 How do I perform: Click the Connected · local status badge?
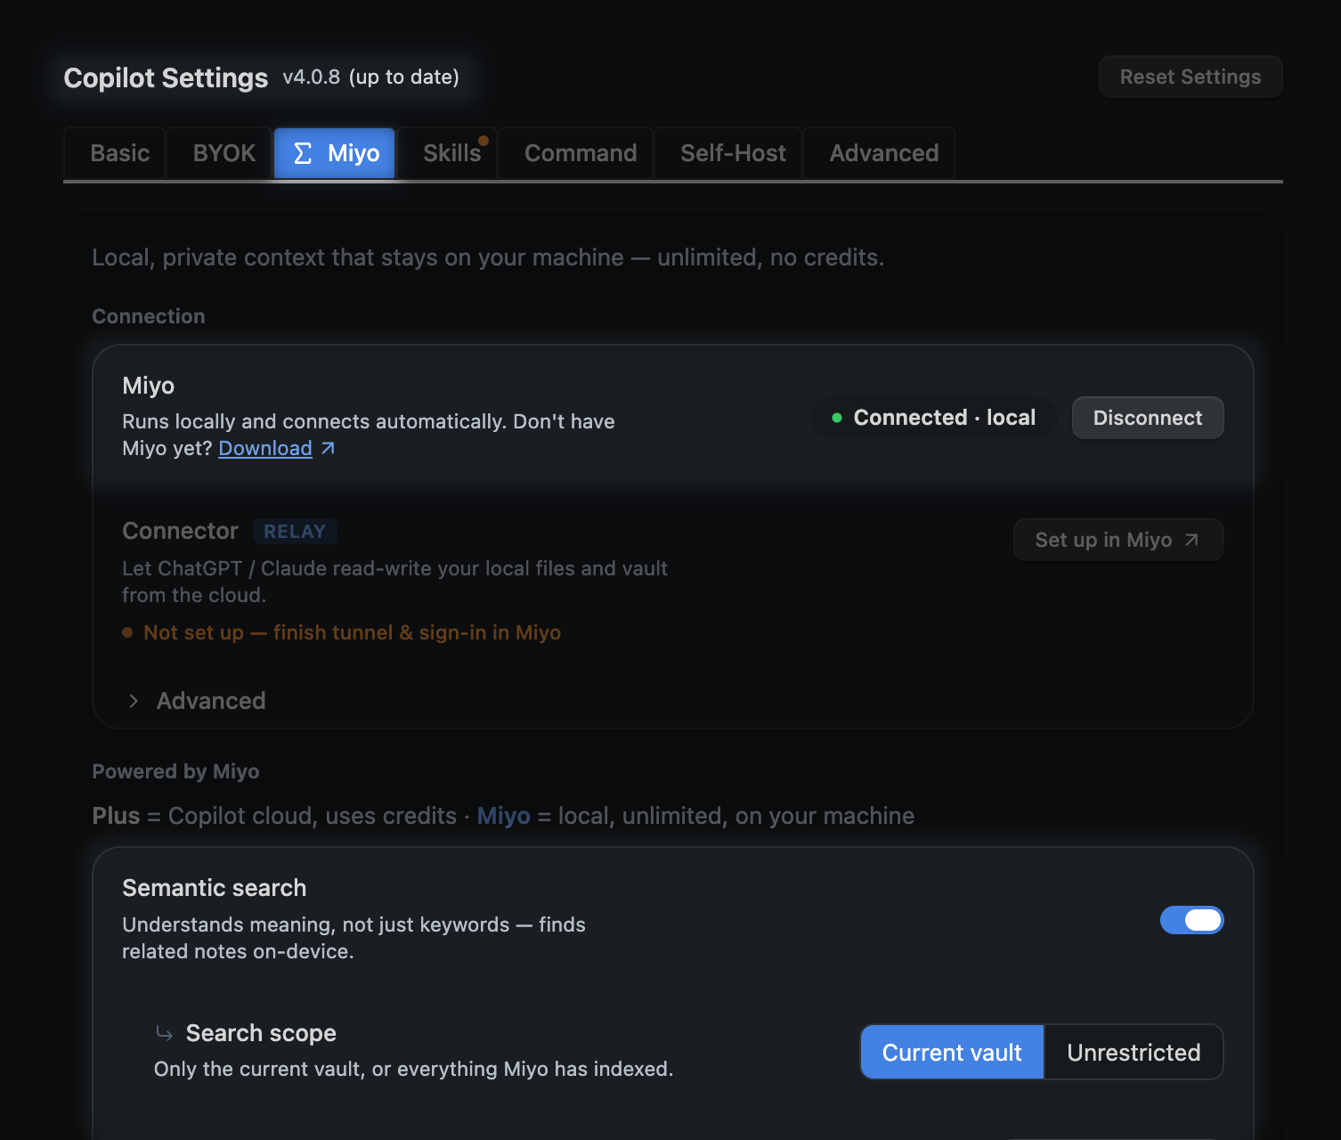(x=933, y=418)
